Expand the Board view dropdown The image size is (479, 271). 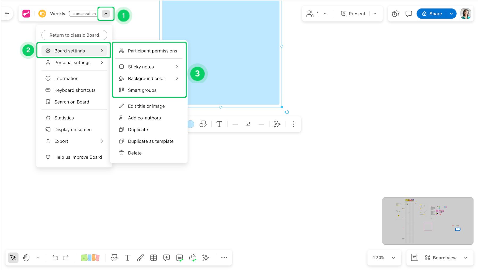pos(466,258)
